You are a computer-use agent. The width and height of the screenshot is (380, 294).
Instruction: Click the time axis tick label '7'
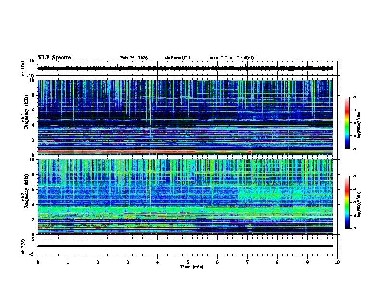point(248,262)
